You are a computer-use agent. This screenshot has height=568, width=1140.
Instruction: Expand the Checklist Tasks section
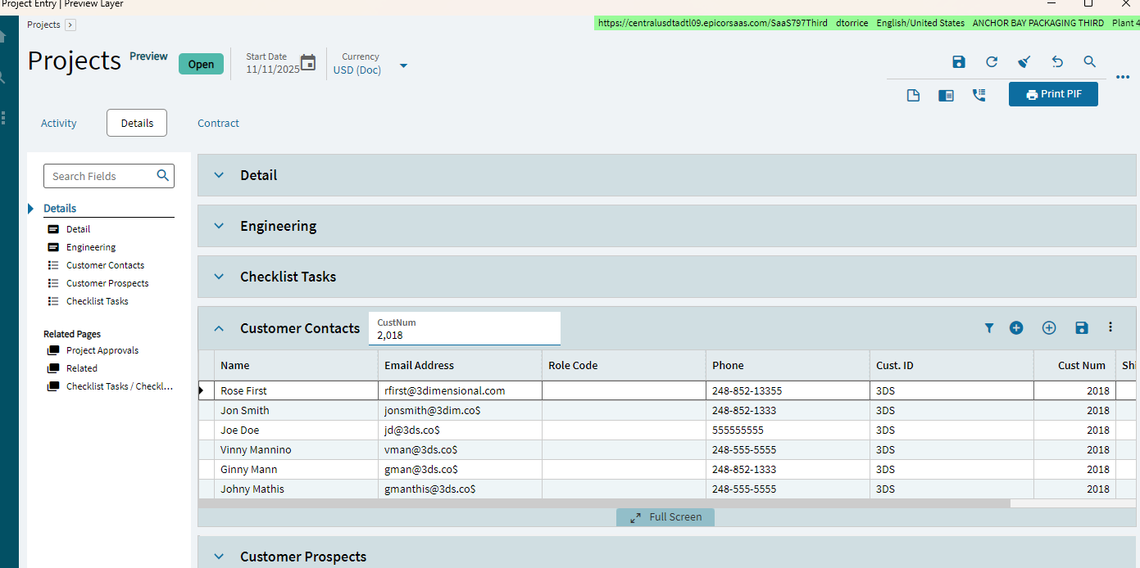[219, 277]
